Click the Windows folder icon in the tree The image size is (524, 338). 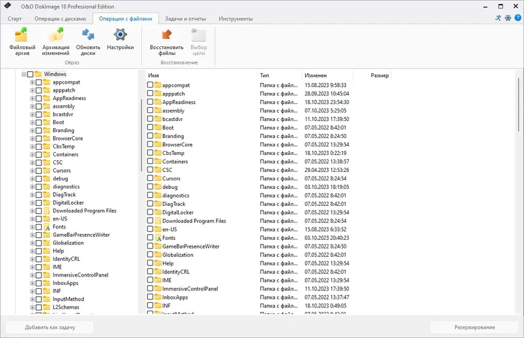pos(38,74)
